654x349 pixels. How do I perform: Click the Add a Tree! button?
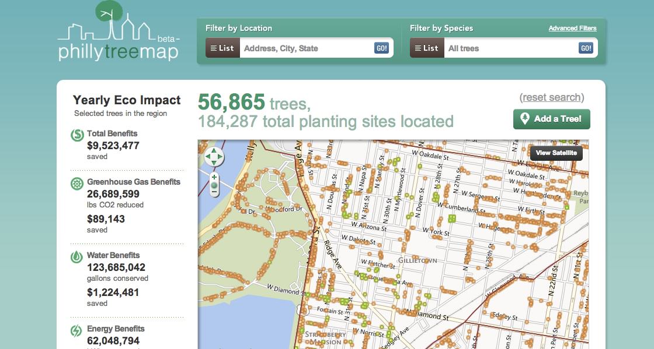pos(551,119)
